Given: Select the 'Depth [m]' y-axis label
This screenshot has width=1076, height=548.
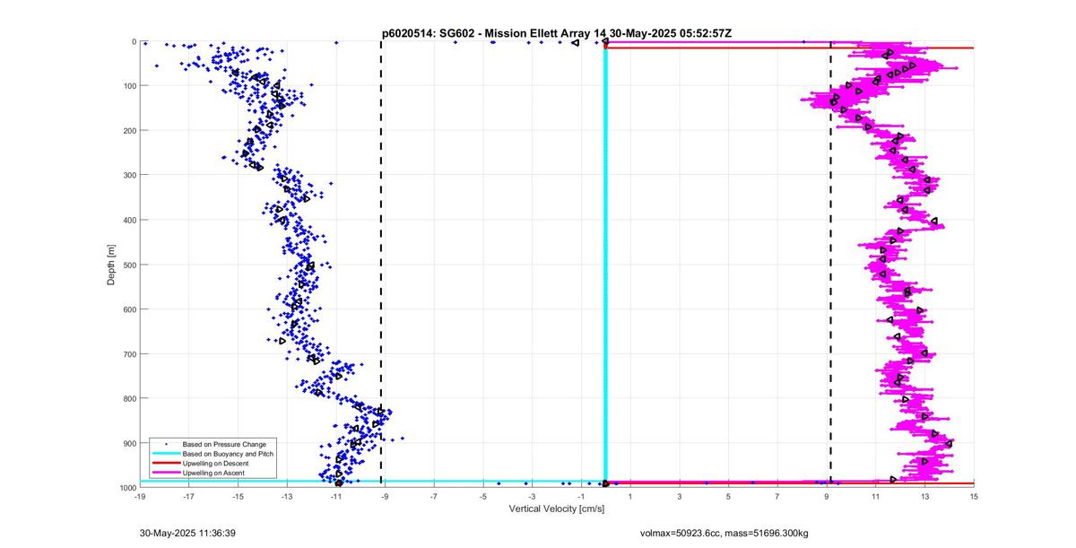Looking at the screenshot, I should click(x=112, y=265).
